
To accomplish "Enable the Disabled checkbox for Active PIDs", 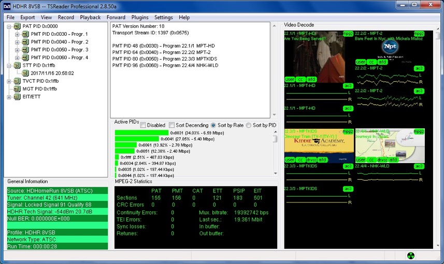I will (143, 125).
